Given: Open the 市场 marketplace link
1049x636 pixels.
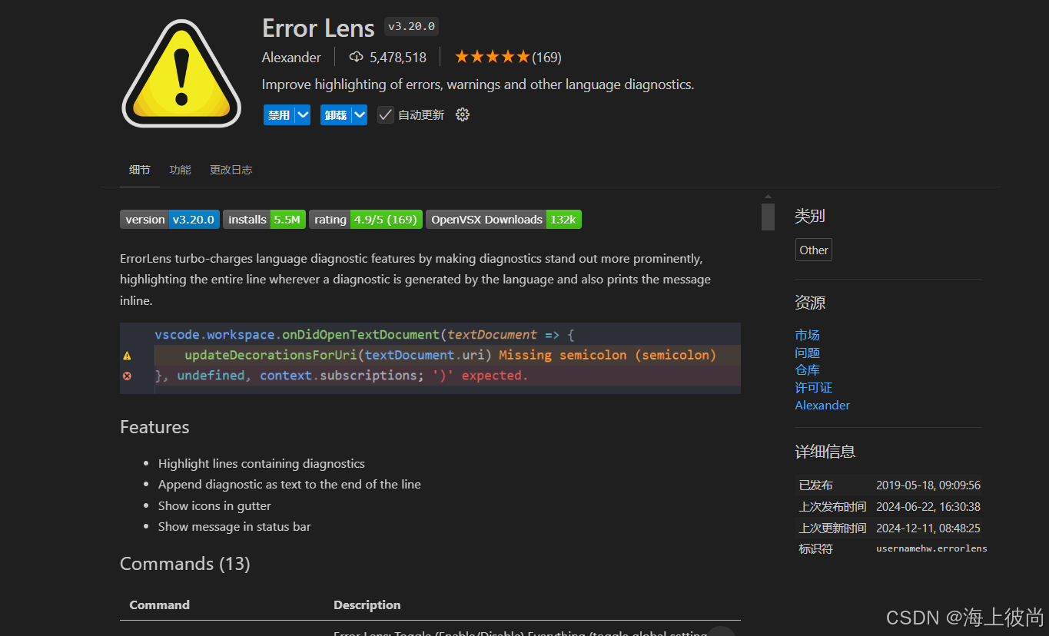Looking at the screenshot, I should click(807, 335).
